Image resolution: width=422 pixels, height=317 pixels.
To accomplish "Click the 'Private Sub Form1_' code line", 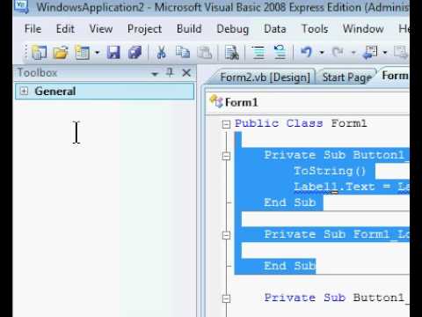I will [337, 234].
